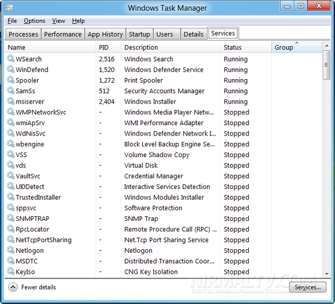Sort by the Status column header

(x=246, y=47)
